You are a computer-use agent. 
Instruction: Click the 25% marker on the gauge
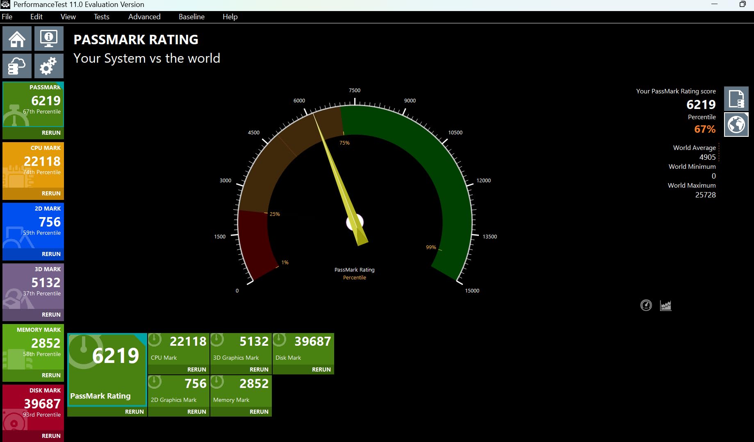click(x=275, y=214)
